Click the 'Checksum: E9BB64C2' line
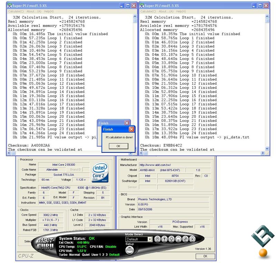 [161, 145]
